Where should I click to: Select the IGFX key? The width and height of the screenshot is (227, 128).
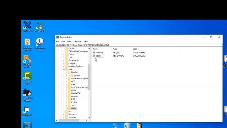(x=73, y=85)
